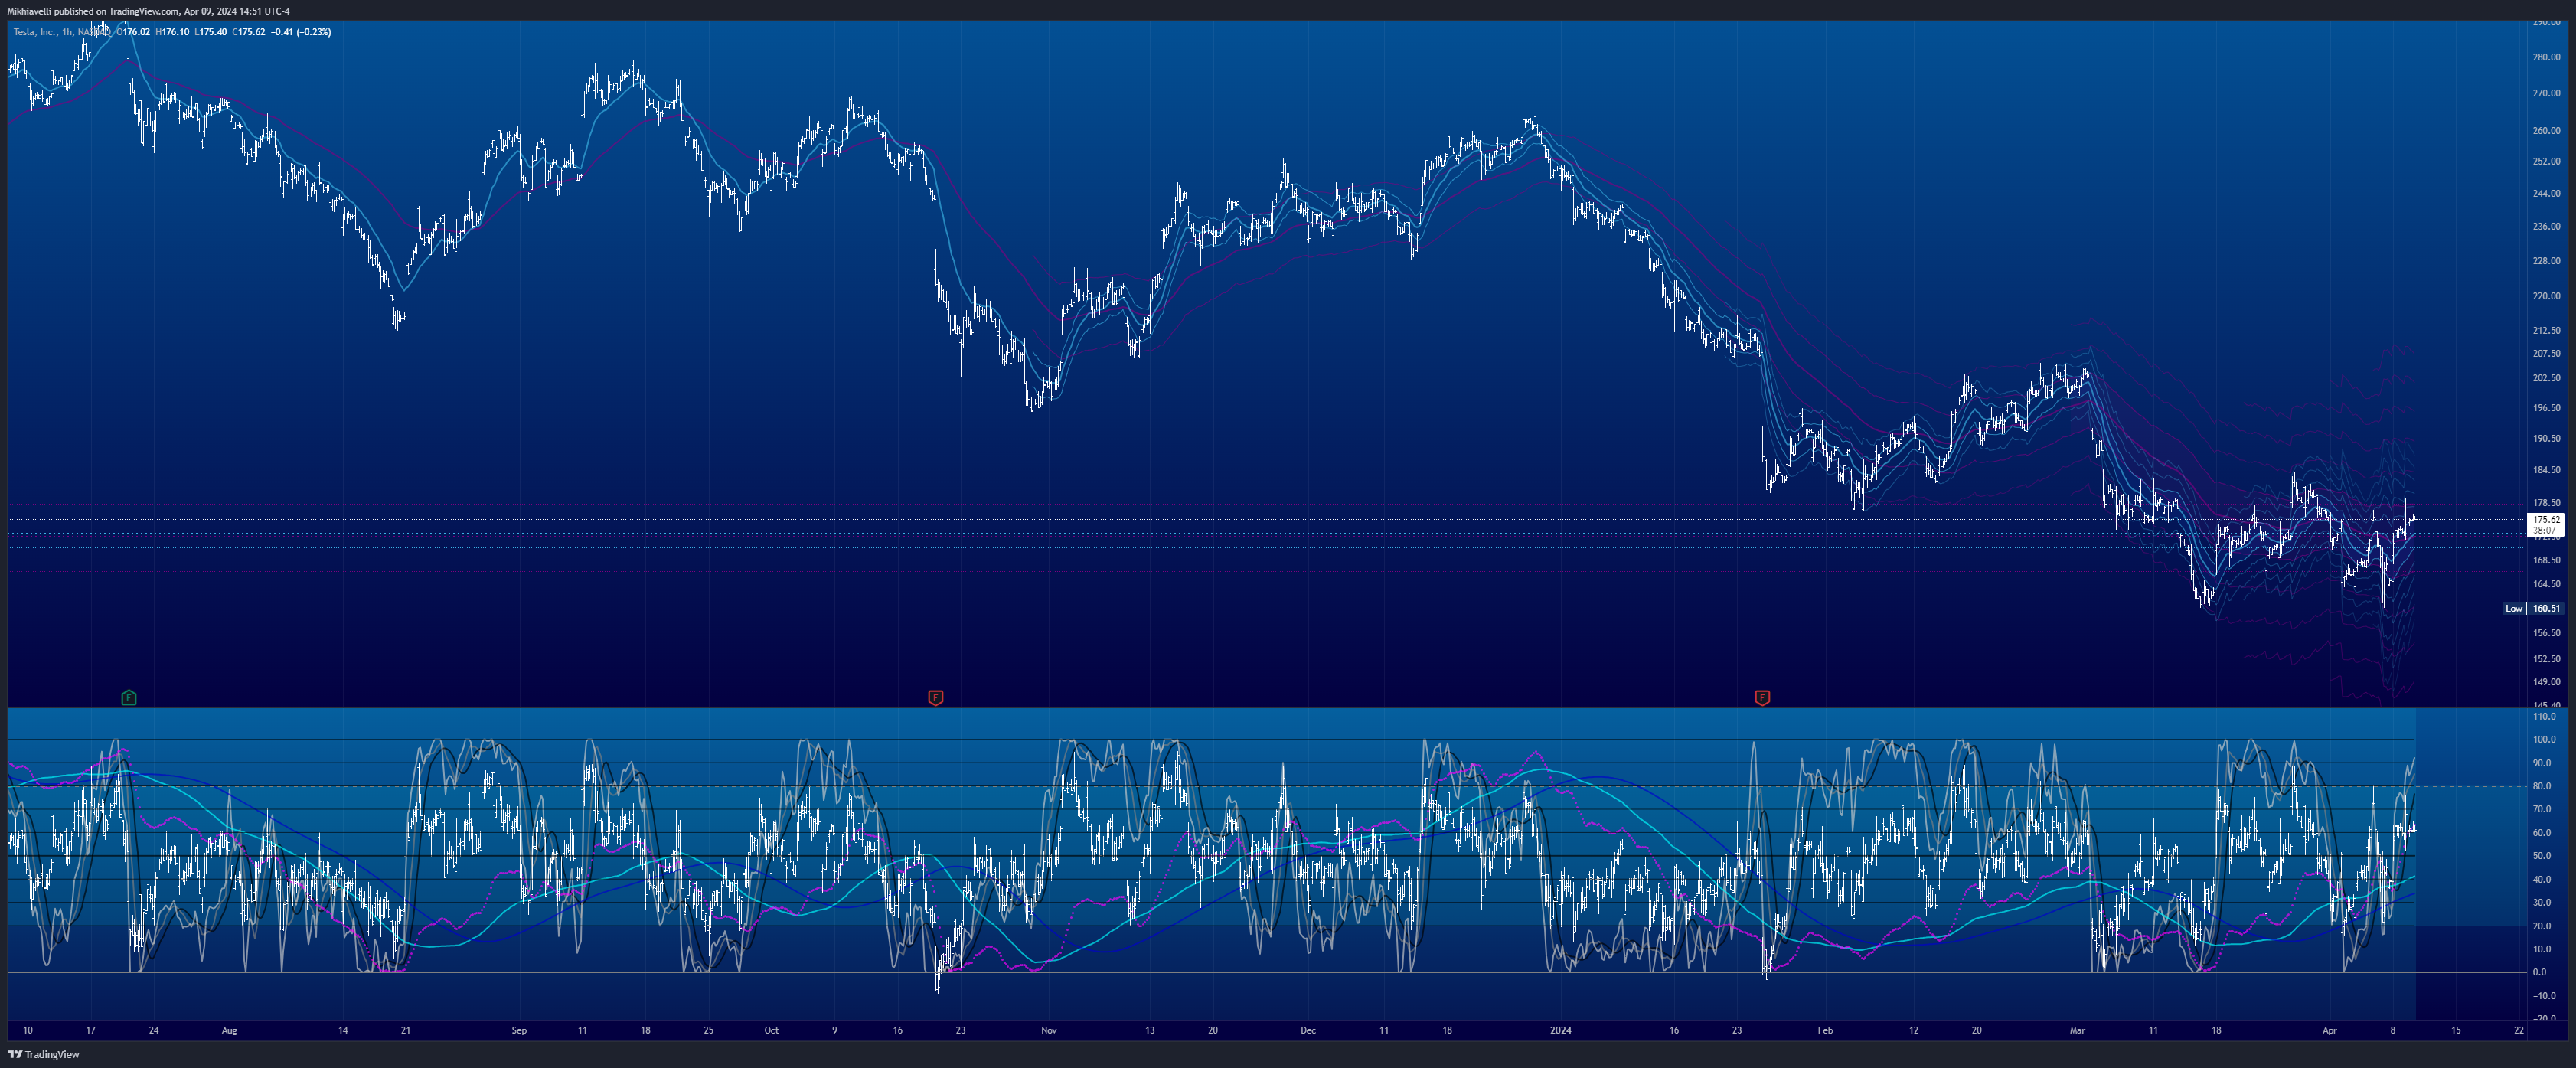This screenshot has height=1068, width=2576.
Task: Open the Mikhiavelli published on TradingView.com header
Action: [149, 11]
